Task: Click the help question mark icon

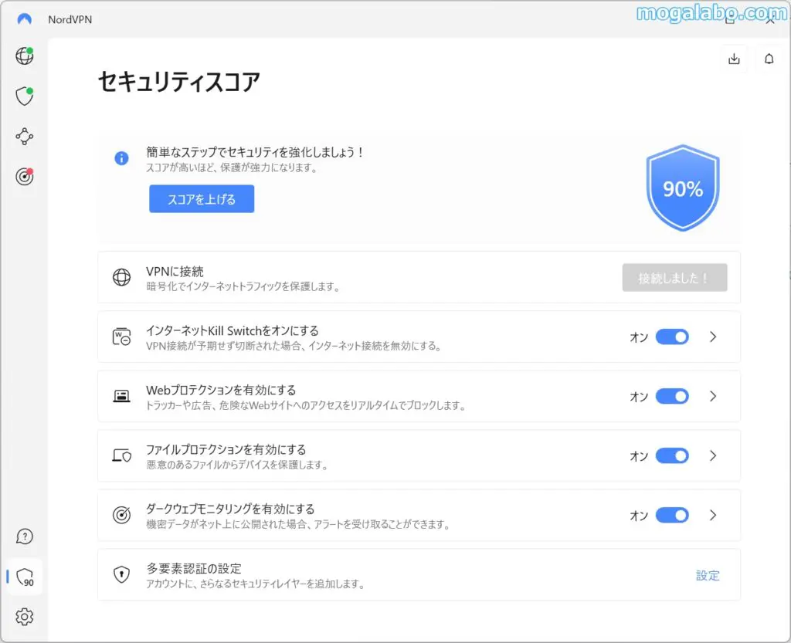Action: click(25, 536)
